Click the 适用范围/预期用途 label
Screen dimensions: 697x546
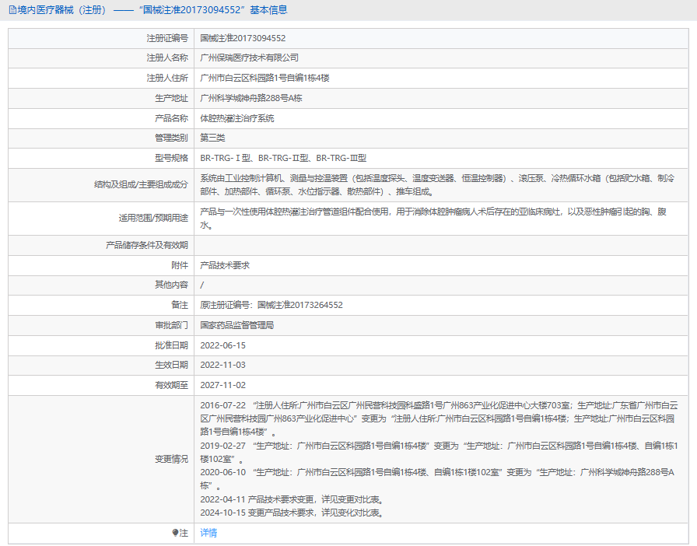pos(153,218)
